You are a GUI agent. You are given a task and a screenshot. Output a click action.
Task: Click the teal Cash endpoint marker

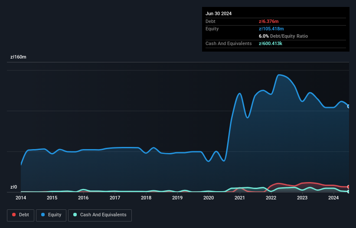click(349, 192)
